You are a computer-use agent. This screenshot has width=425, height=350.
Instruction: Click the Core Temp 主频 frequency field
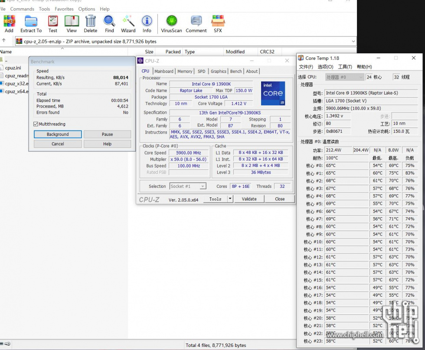pyautogui.click(x=371, y=108)
